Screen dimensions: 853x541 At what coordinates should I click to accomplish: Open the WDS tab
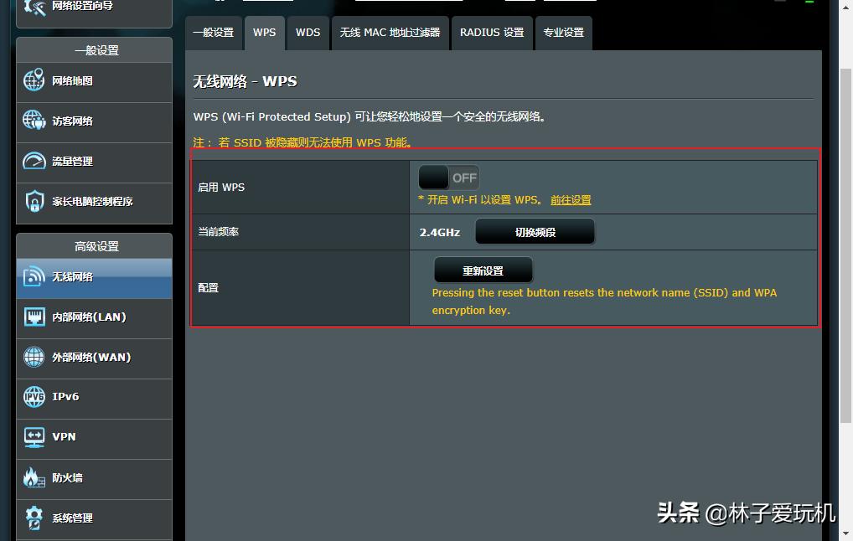[308, 33]
